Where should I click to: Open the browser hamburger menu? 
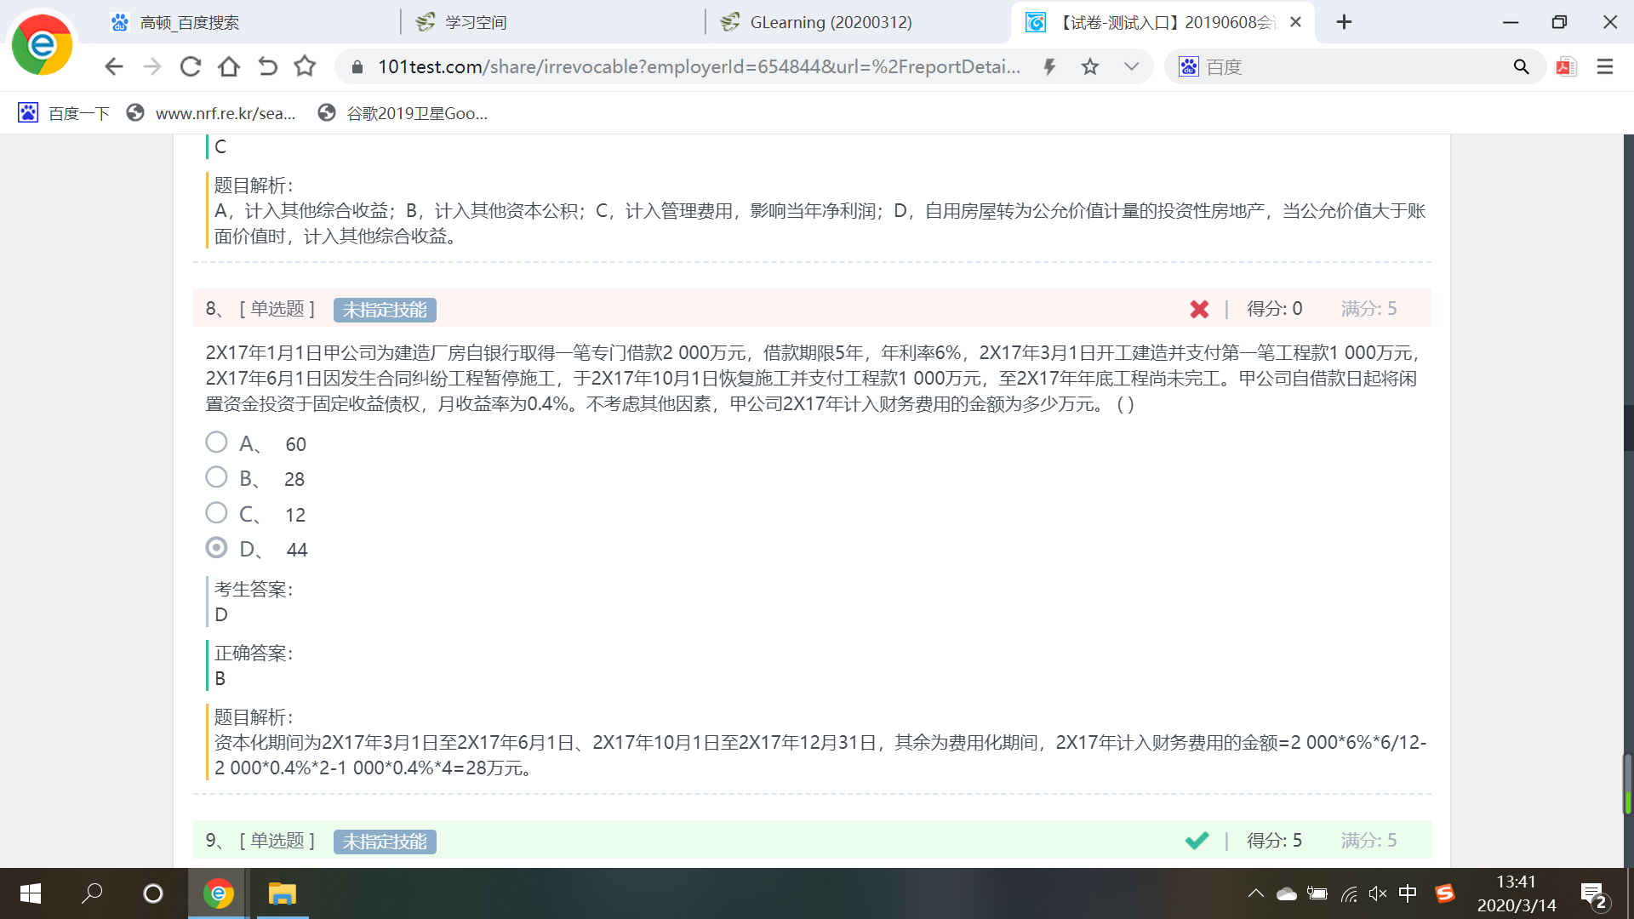point(1605,66)
